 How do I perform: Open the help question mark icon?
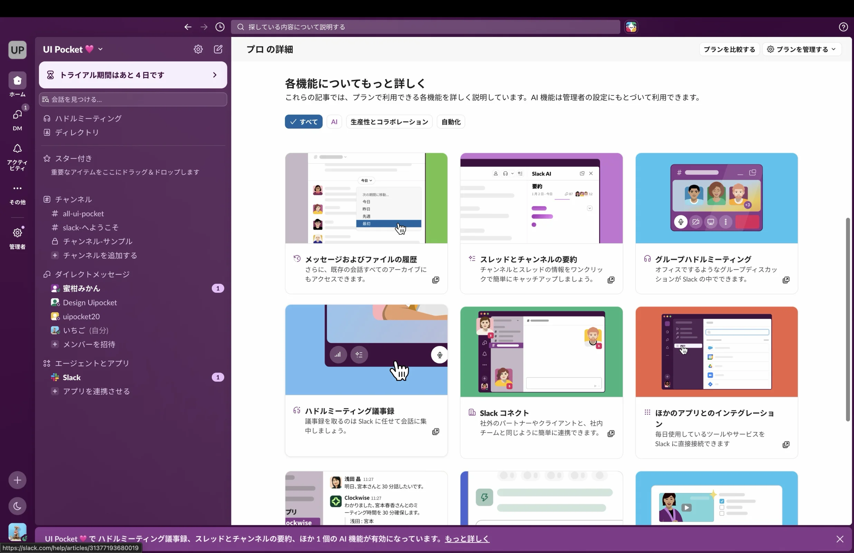click(x=843, y=27)
